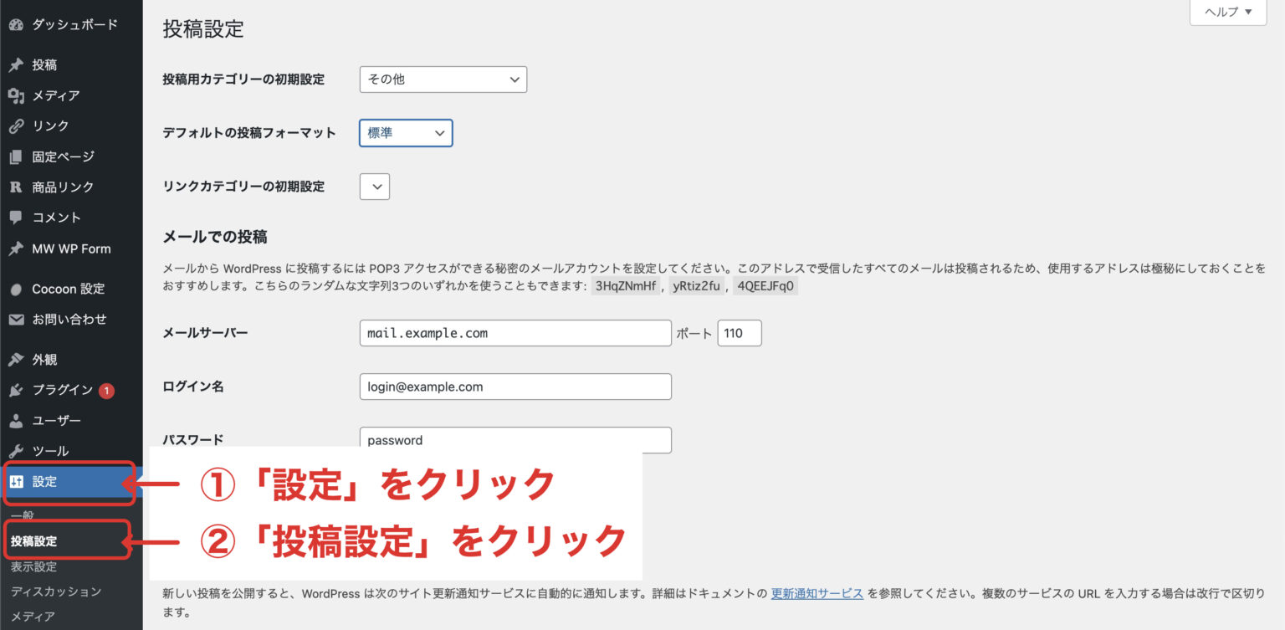This screenshot has height=630, width=1285.
Task: Open the お問い合わせ envelope icon
Action: point(15,319)
